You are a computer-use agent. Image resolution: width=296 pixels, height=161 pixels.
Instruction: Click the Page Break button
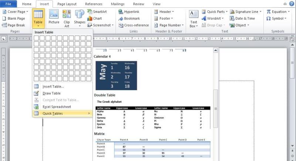[x=14, y=25]
